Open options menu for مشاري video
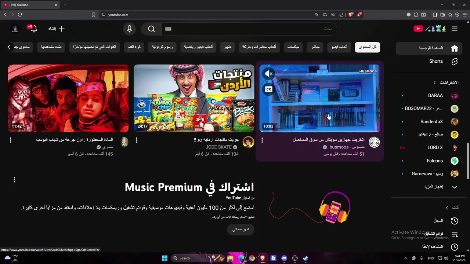This screenshot has width=470, height=264. coord(10,140)
